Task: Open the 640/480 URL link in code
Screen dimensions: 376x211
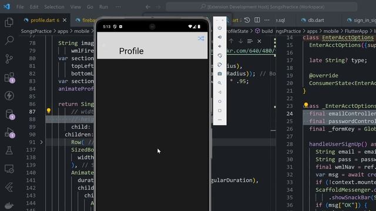Action: [251, 51]
